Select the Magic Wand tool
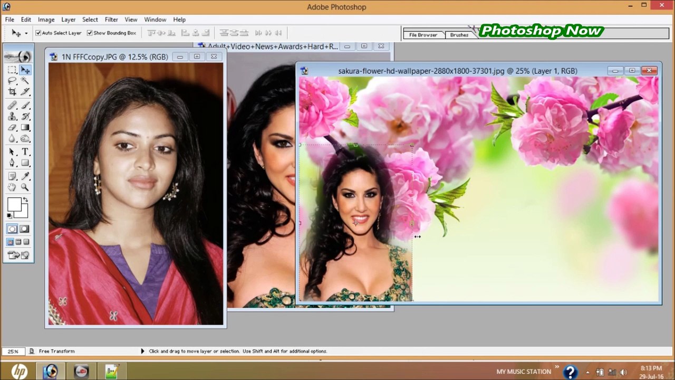The height and width of the screenshot is (380, 675). 25,81
